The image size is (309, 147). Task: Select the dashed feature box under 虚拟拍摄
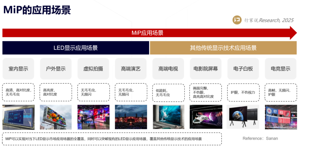click(93, 92)
